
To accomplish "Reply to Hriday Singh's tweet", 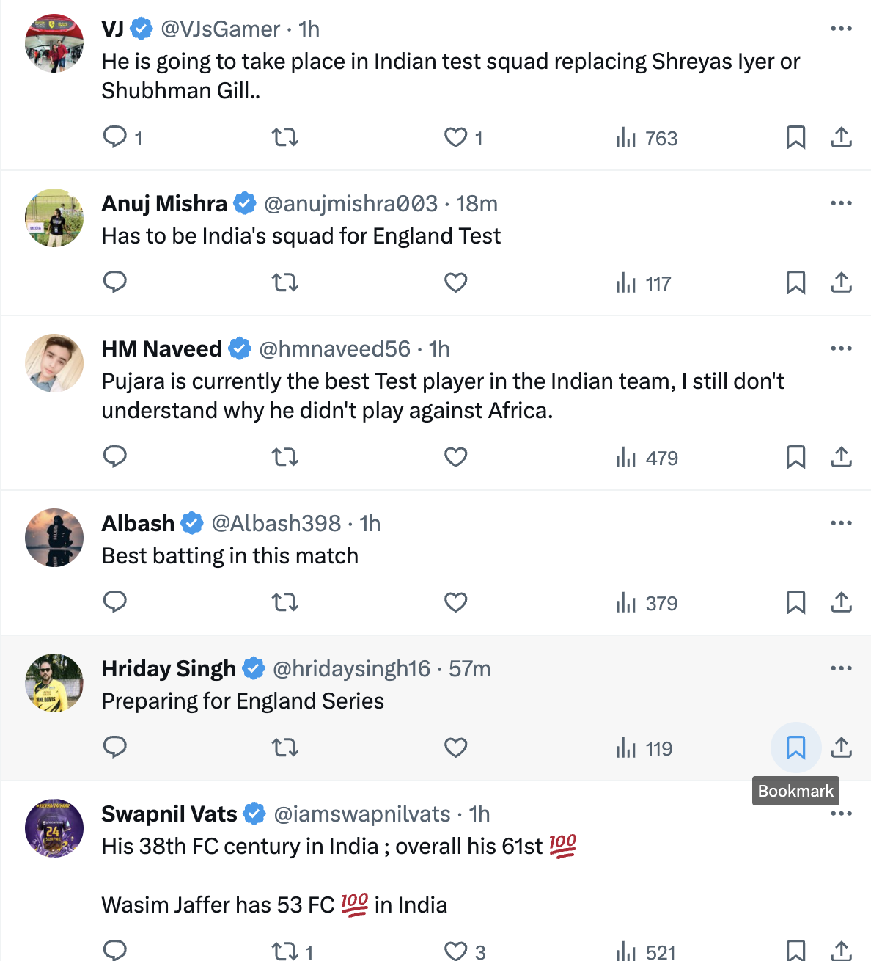I will click(x=115, y=748).
